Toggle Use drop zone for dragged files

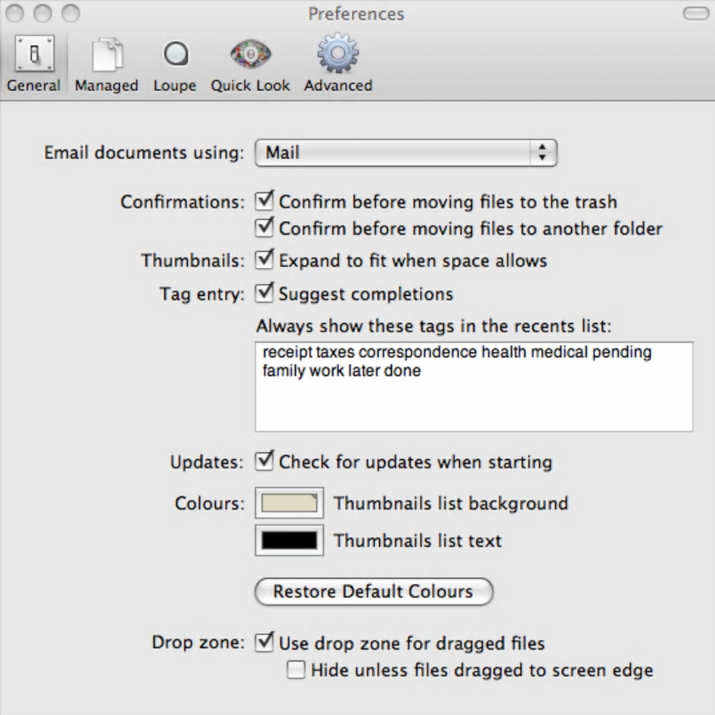coord(264,642)
